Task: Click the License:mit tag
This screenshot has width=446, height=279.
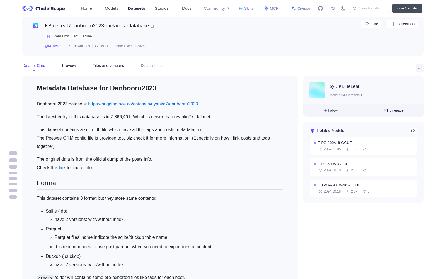Action: (x=58, y=36)
